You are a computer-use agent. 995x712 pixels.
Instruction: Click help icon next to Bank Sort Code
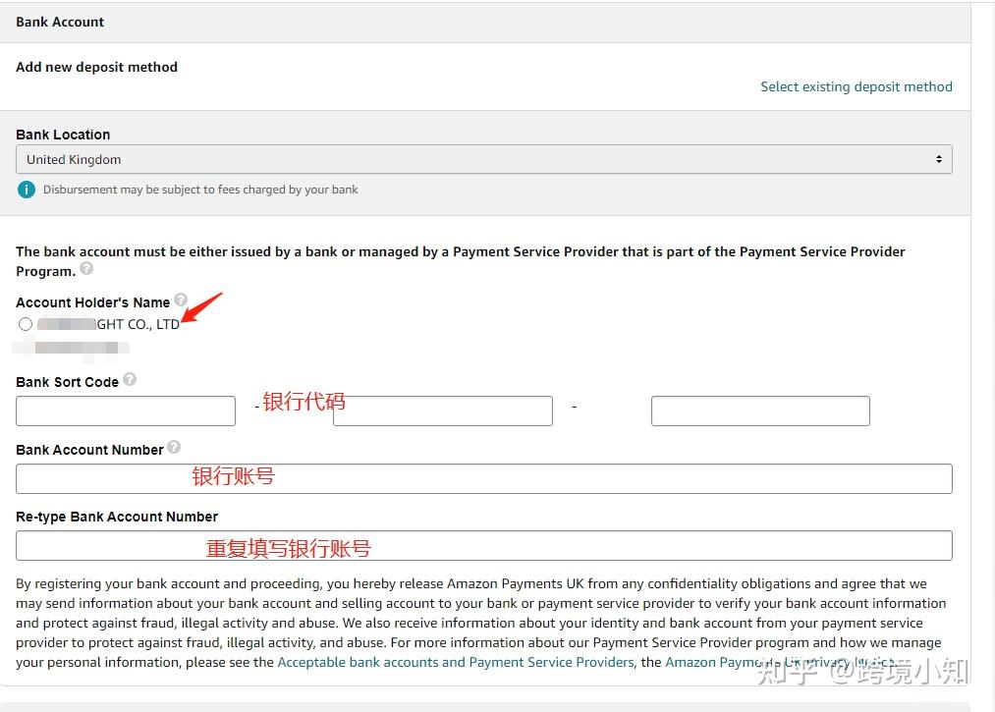click(130, 379)
